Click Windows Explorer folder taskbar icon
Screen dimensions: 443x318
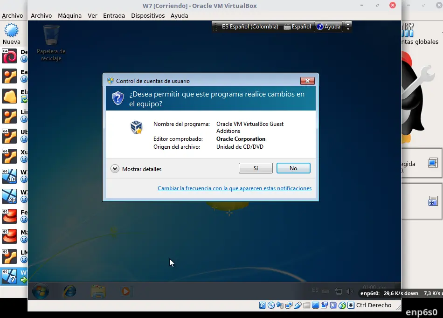click(x=98, y=291)
